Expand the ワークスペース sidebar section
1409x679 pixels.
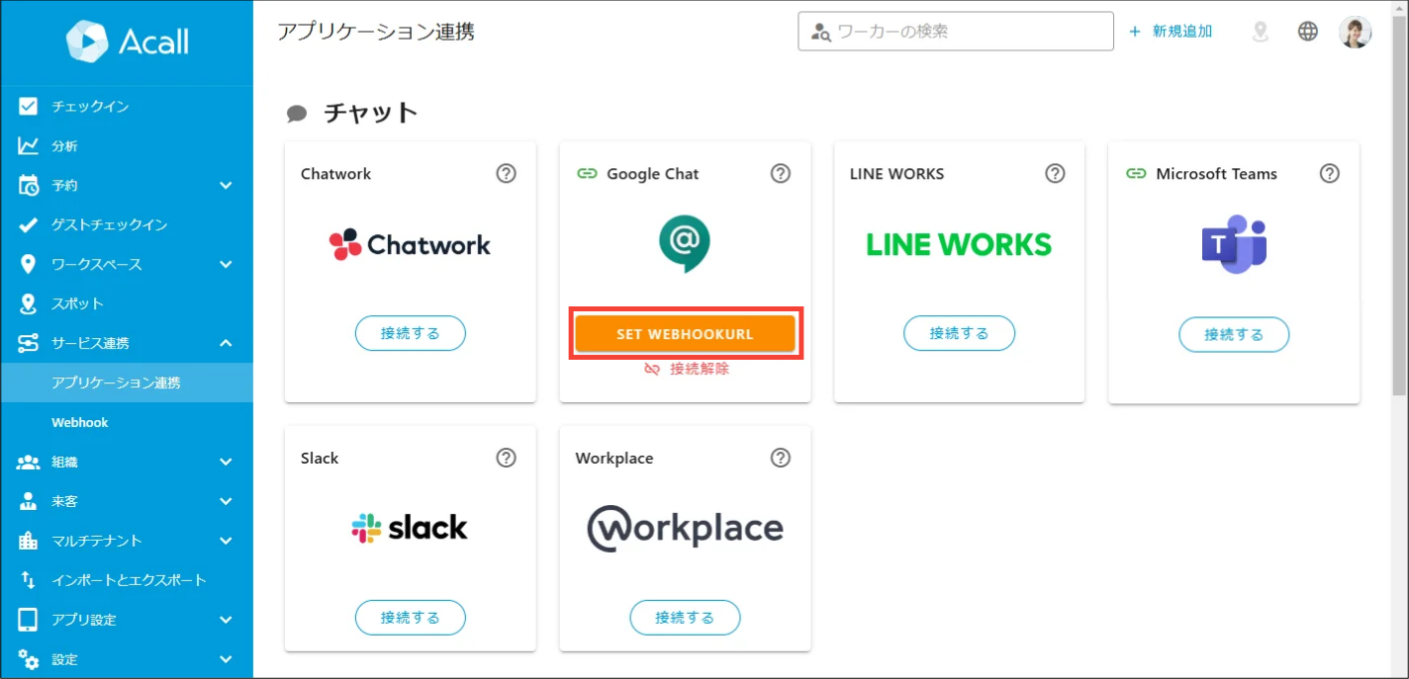point(127,264)
